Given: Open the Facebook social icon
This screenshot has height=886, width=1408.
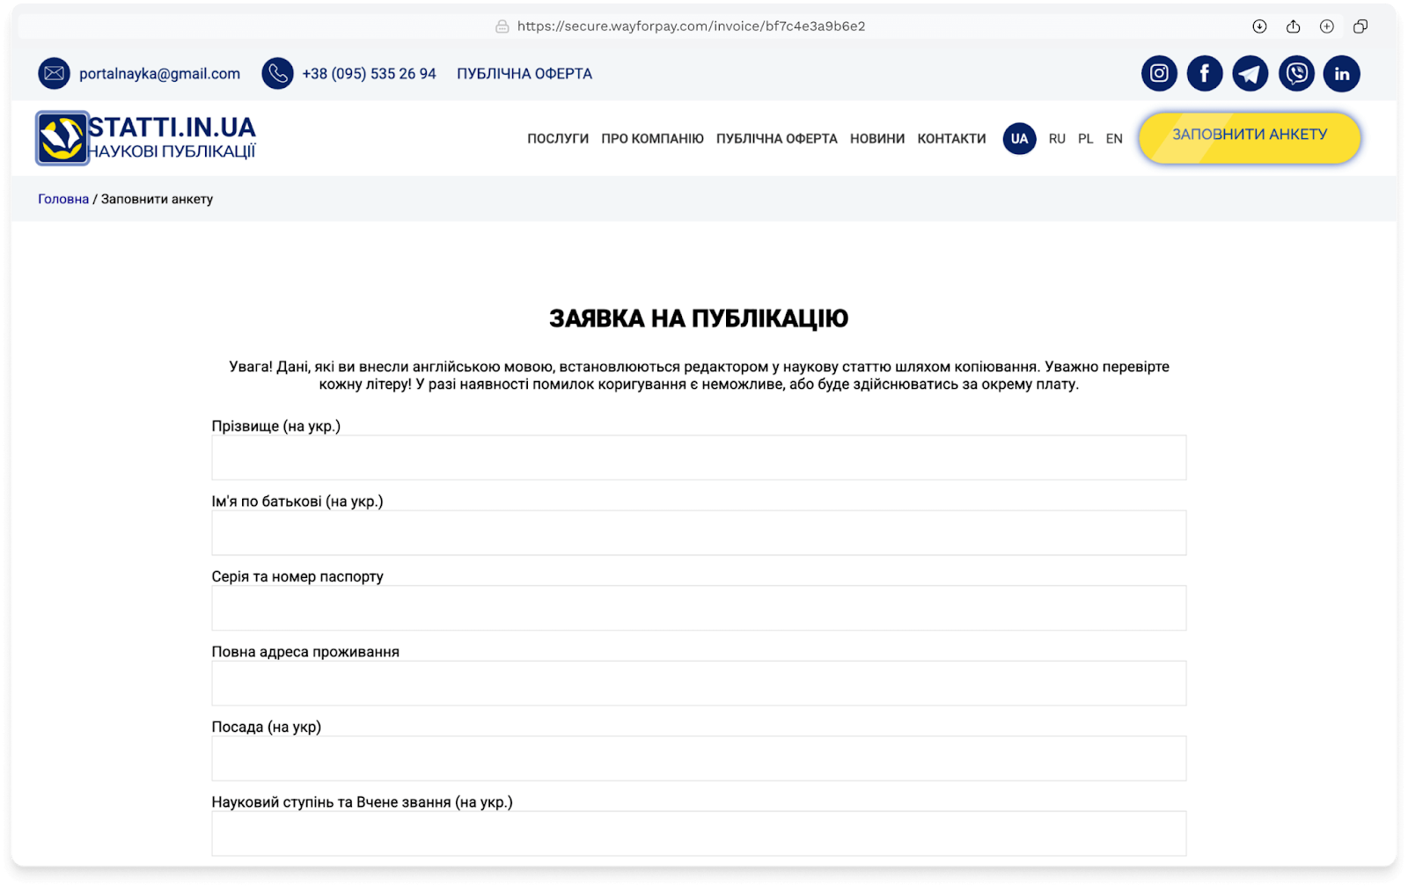Looking at the screenshot, I should pyautogui.click(x=1205, y=74).
